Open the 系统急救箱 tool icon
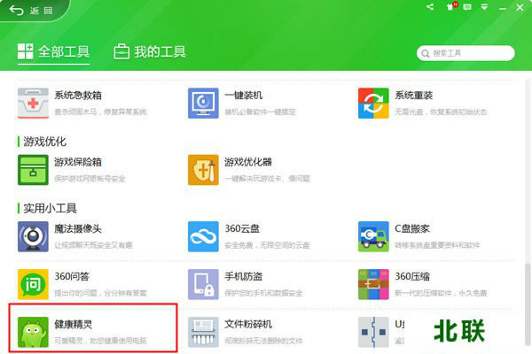 tap(34, 103)
